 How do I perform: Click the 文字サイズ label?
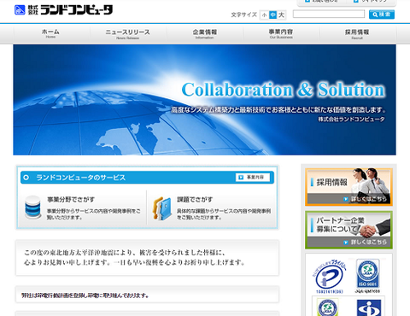click(x=244, y=15)
